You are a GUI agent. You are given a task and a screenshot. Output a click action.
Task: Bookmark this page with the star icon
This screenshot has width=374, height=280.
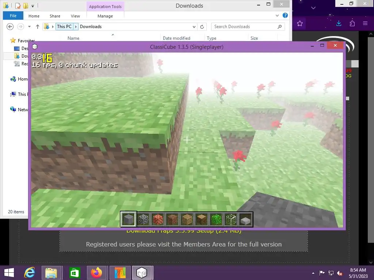click(300, 23)
